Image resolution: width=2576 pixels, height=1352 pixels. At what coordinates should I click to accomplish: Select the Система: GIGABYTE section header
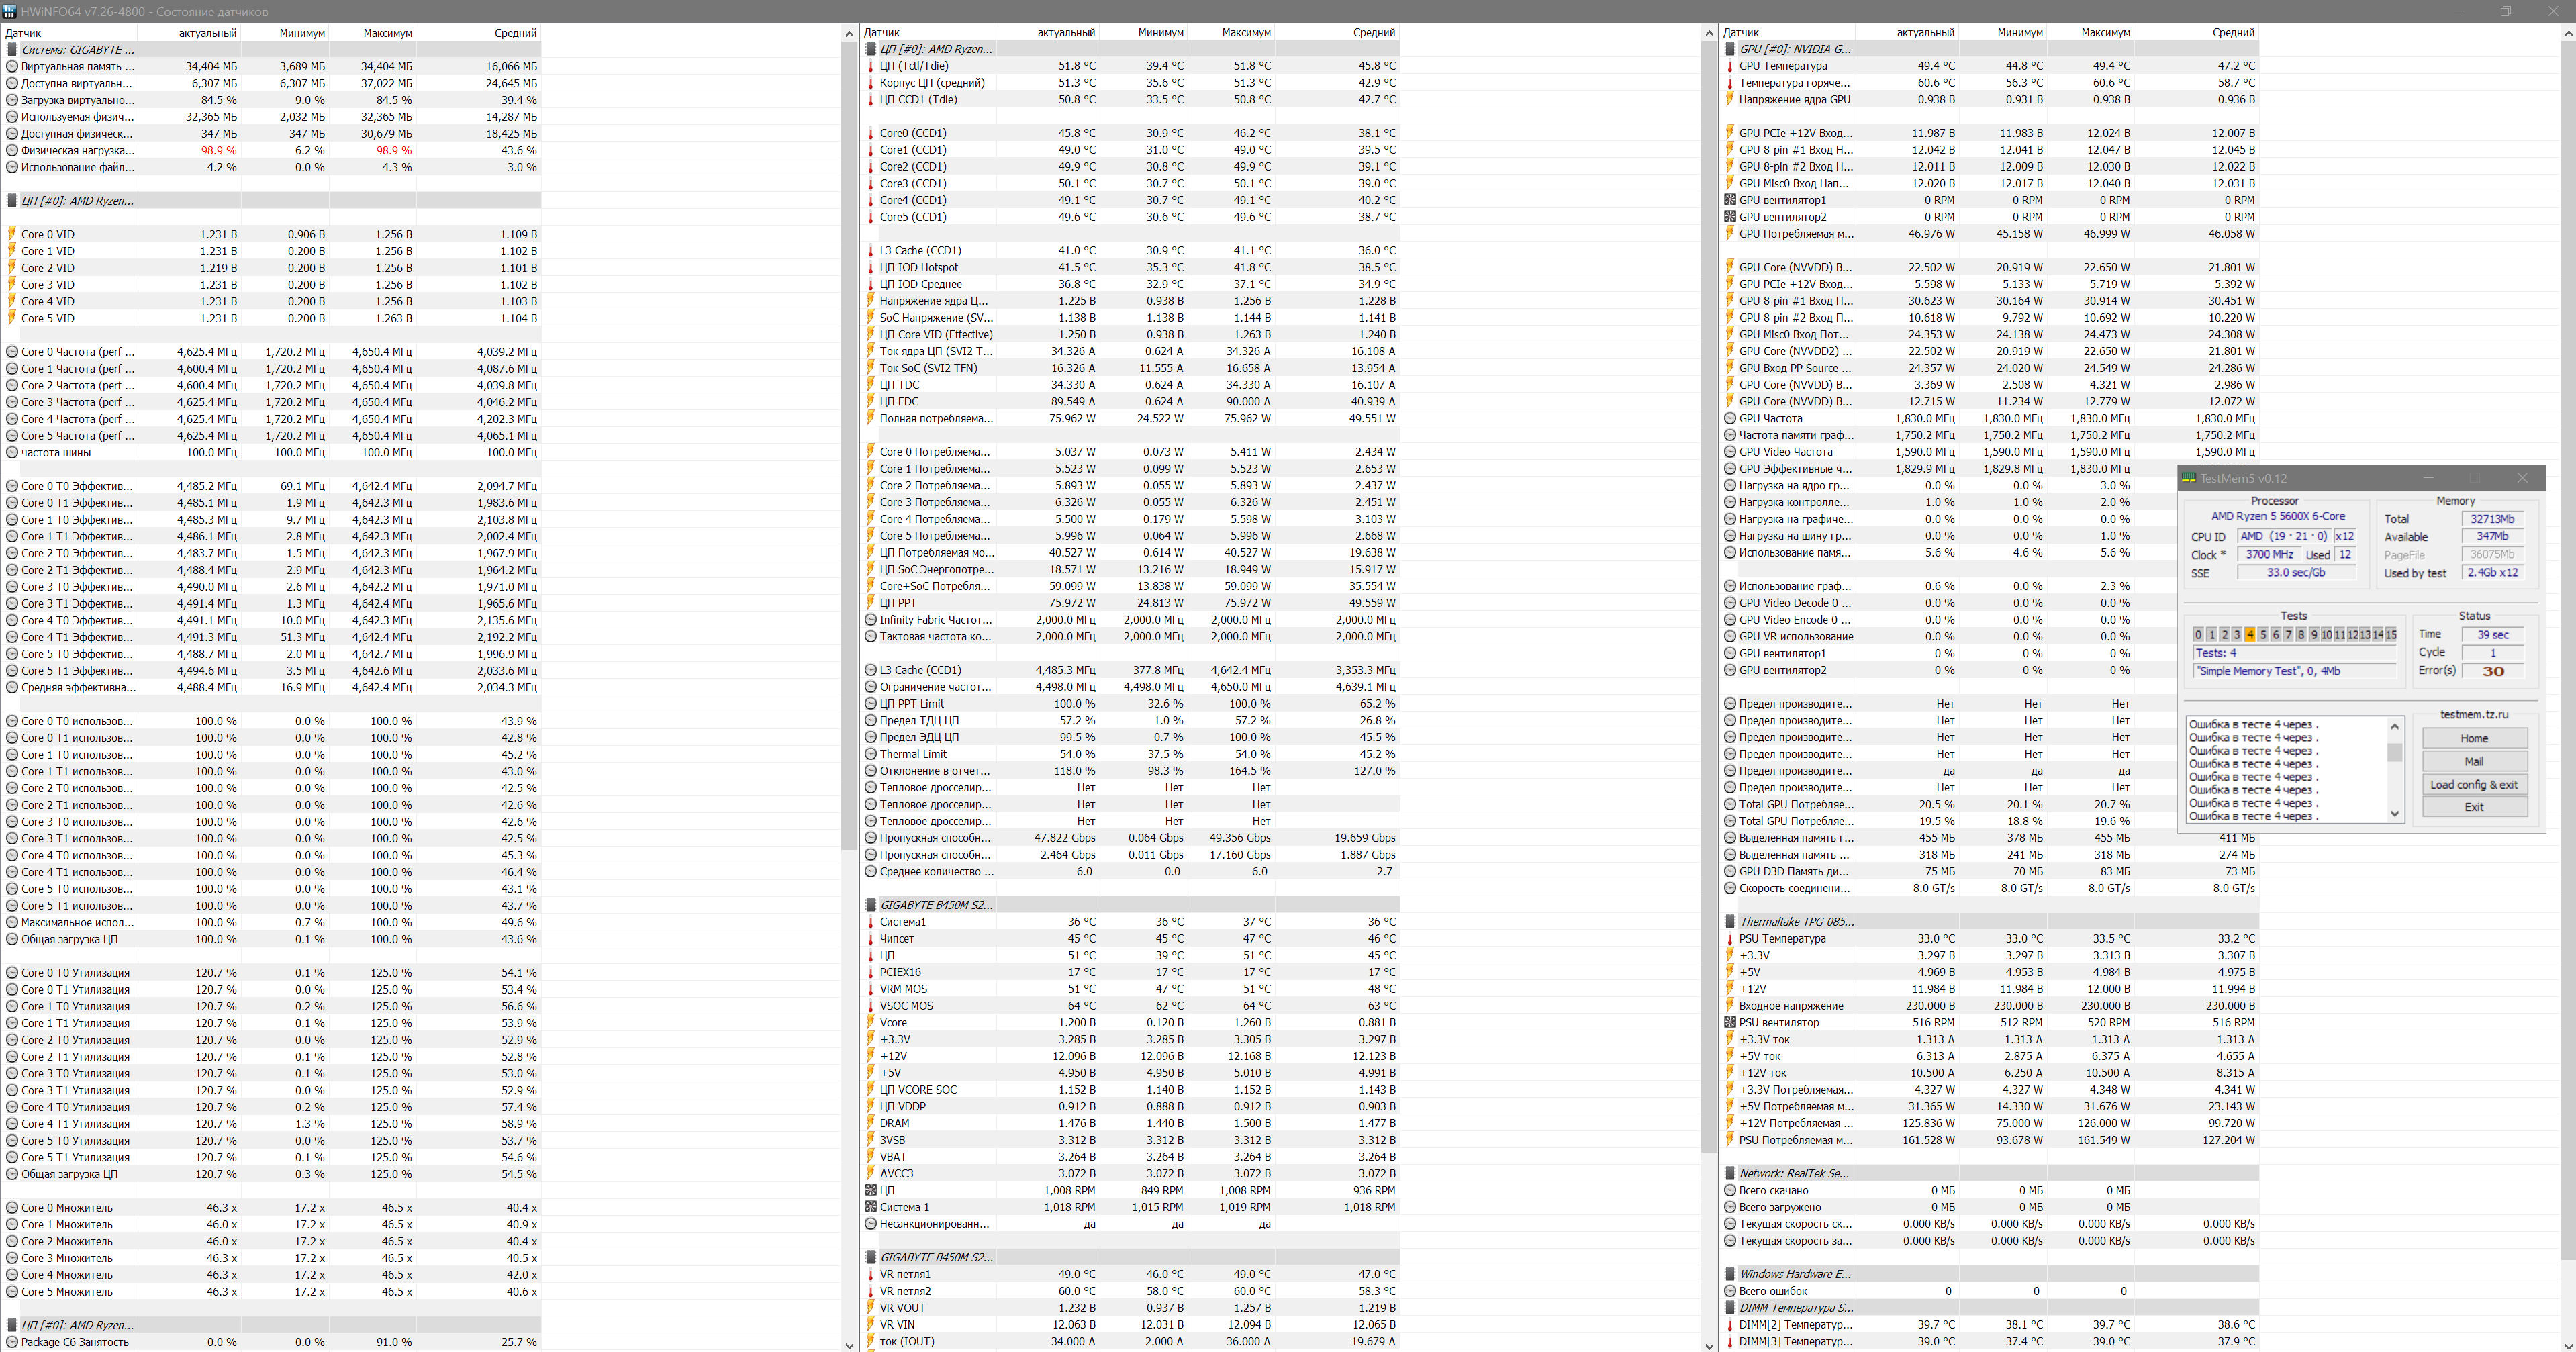click(x=78, y=49)
